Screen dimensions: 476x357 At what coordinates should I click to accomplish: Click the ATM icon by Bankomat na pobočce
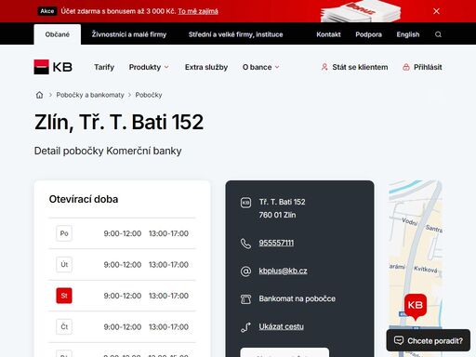click(x=245, y=299)
